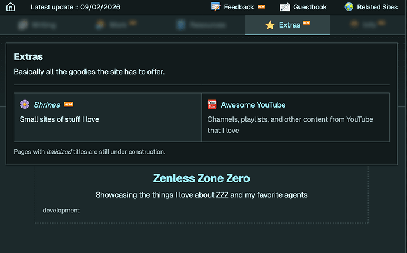
Task: Visit the Guestbook page
Action: tap(310, 7)
